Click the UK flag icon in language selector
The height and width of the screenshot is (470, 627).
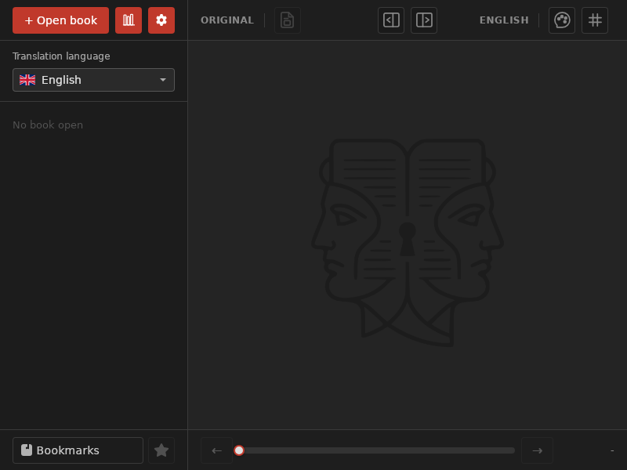click(x=27, y=80)
